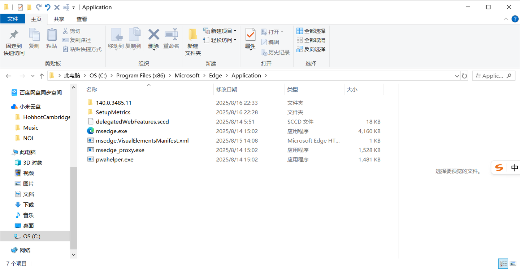Select Xiaomi Cloud (小米云盘) in the sidebar

pyautogui.click(x=26, y=107)
